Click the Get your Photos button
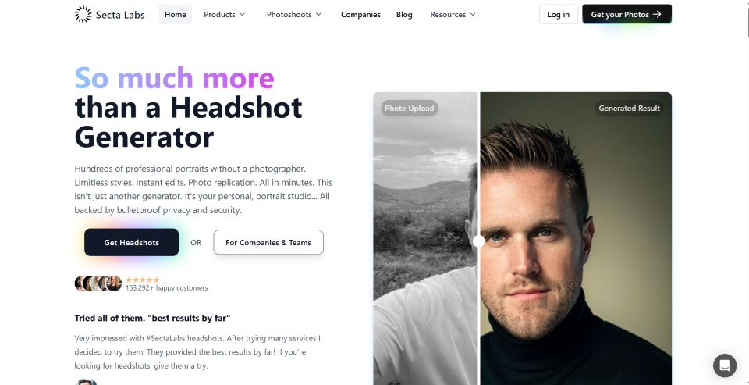The image size is (749, 385). [x=627, y=14]
